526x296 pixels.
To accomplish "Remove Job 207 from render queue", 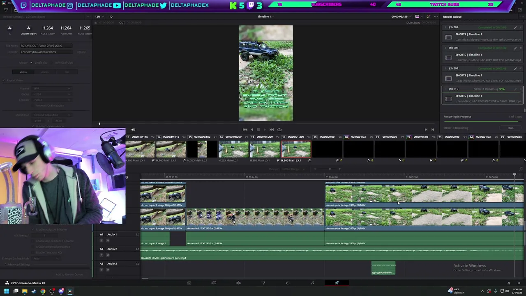I will click(x=521, y=28).
